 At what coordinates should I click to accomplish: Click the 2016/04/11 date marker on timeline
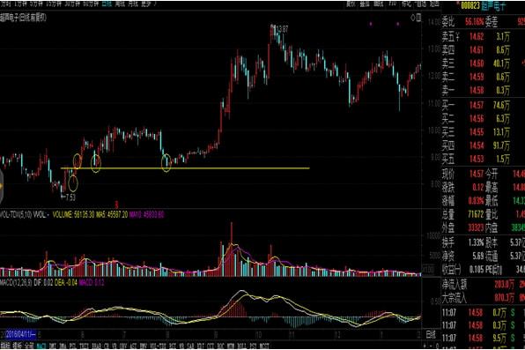click(x=21, y=334)
